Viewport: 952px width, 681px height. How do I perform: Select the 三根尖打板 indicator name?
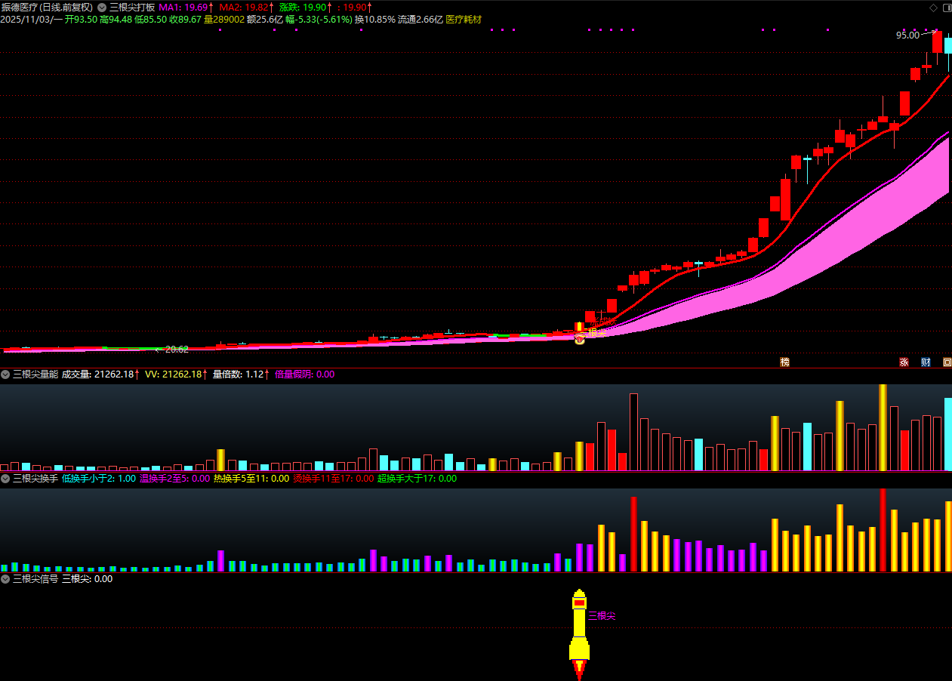pyautogui.click(x=132, y=8)
